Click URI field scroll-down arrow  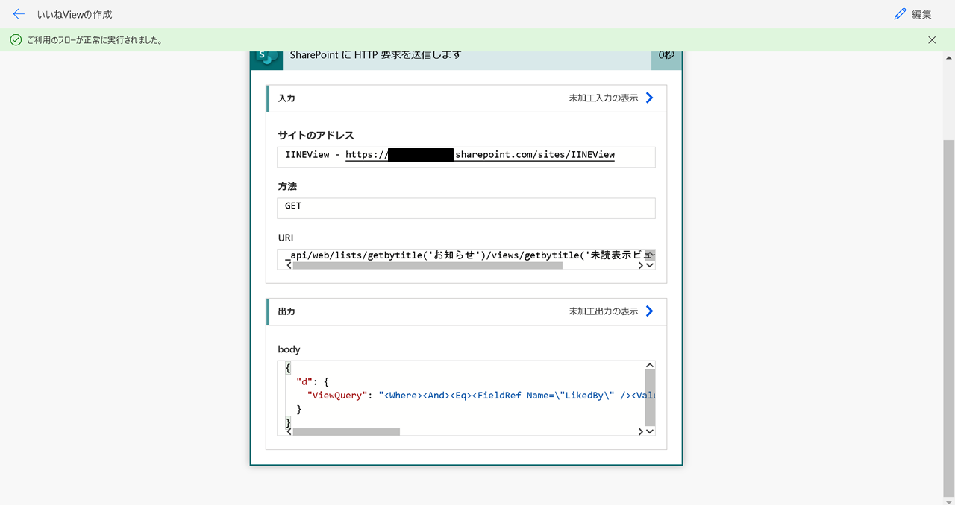click(x=650, y=265)
